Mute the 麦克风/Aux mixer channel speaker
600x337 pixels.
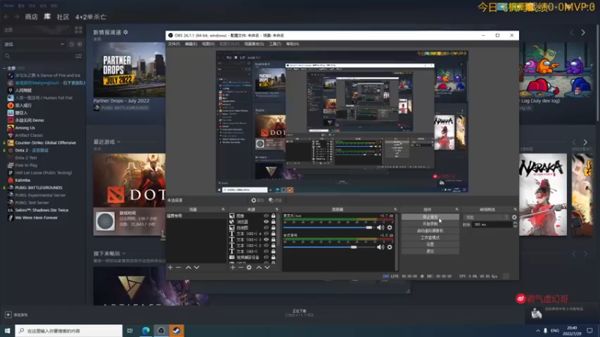[380, 228]
